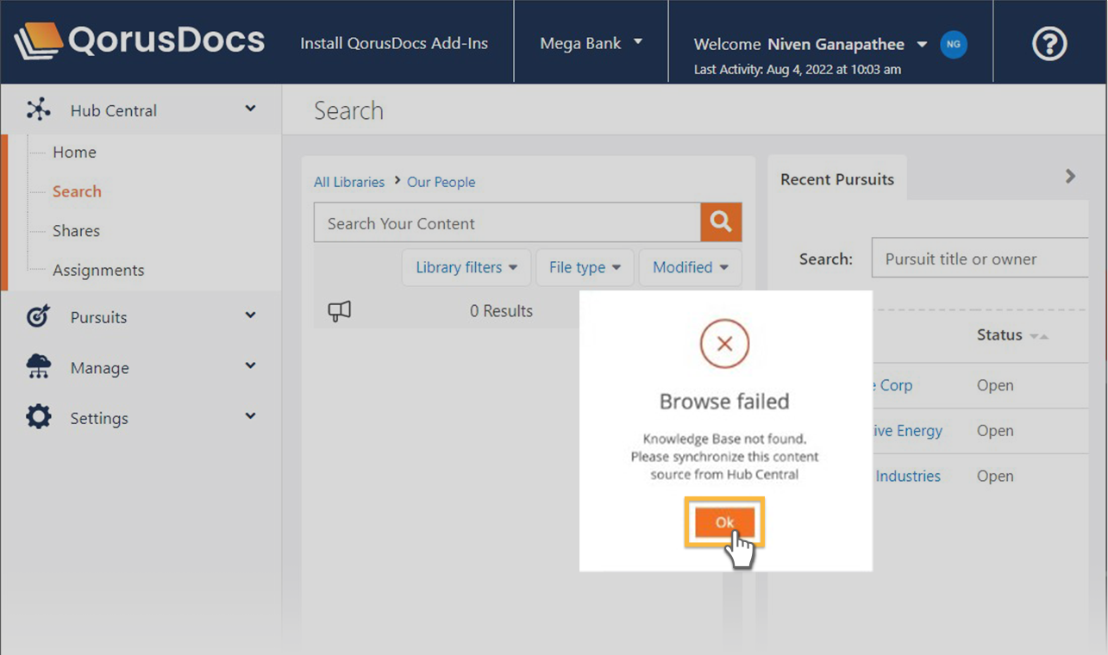Click the orange search magnifier button
The height and width of the screenshot is (655, 1108).
pyautogui.click(x=721, y=222)
